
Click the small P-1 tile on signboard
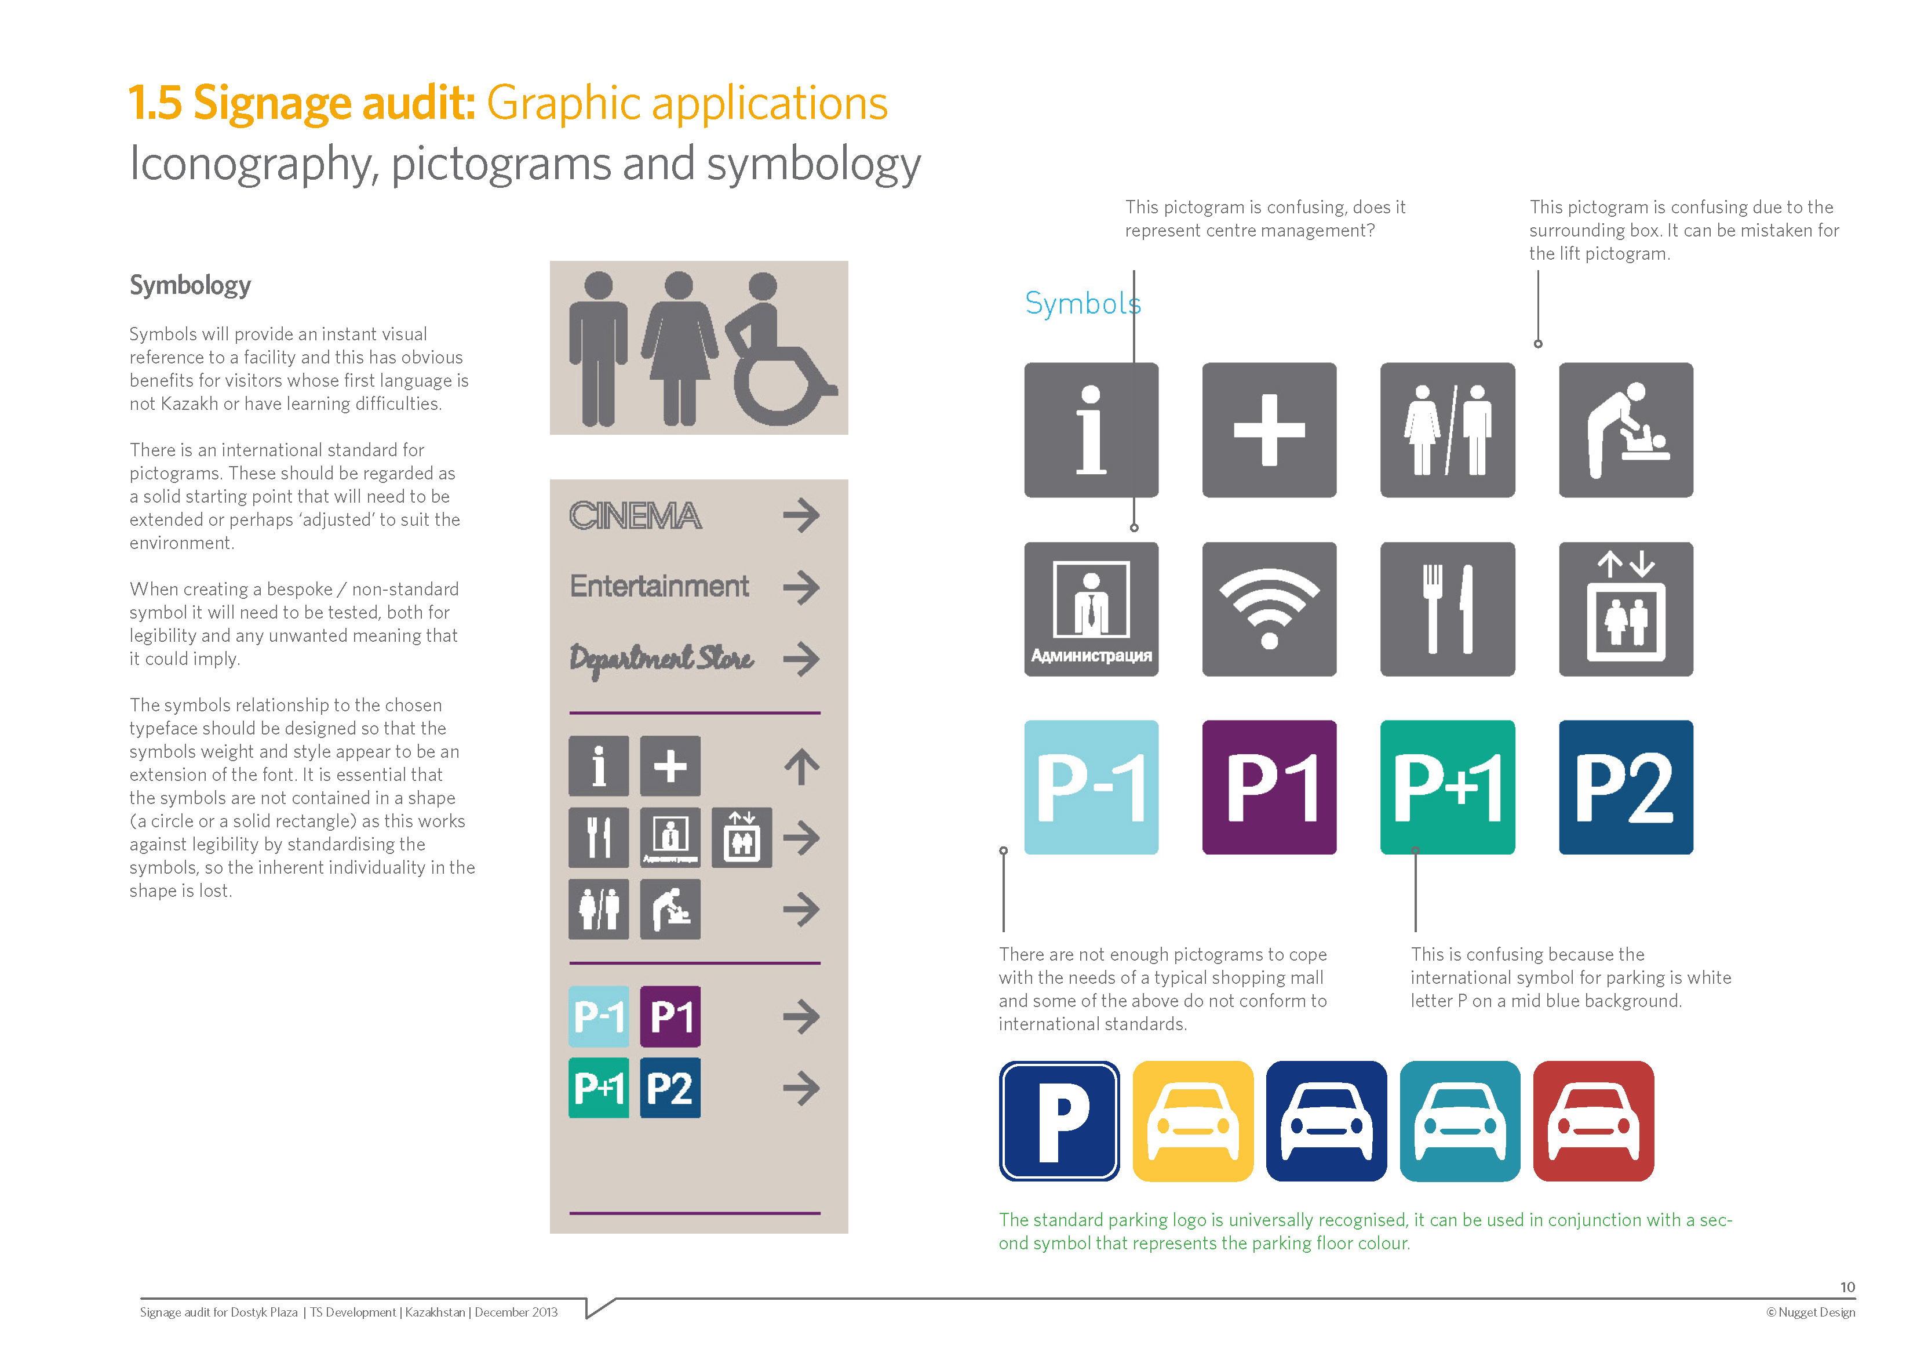coord(599,1017)
